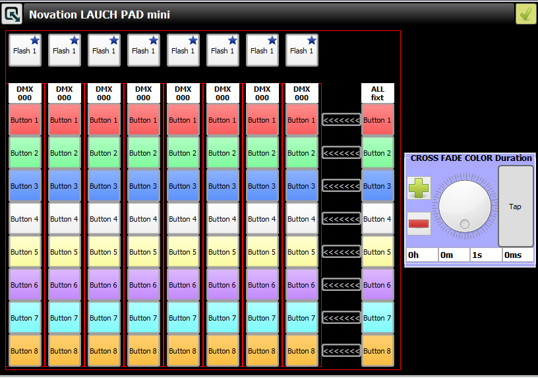
Task: Click the arrow button in cyan Button 7 row
Action: tap(341, 318)
